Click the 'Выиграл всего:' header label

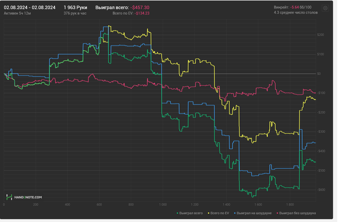[x=112, y=8]
